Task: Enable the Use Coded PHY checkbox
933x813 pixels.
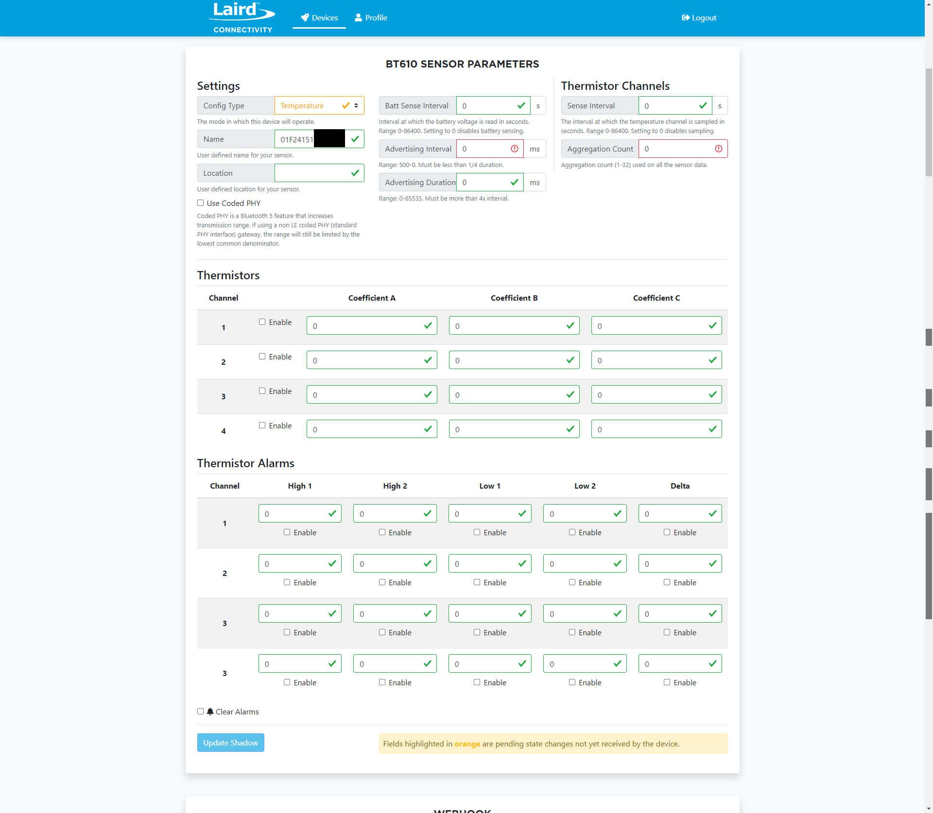Action: click(200, 203)
